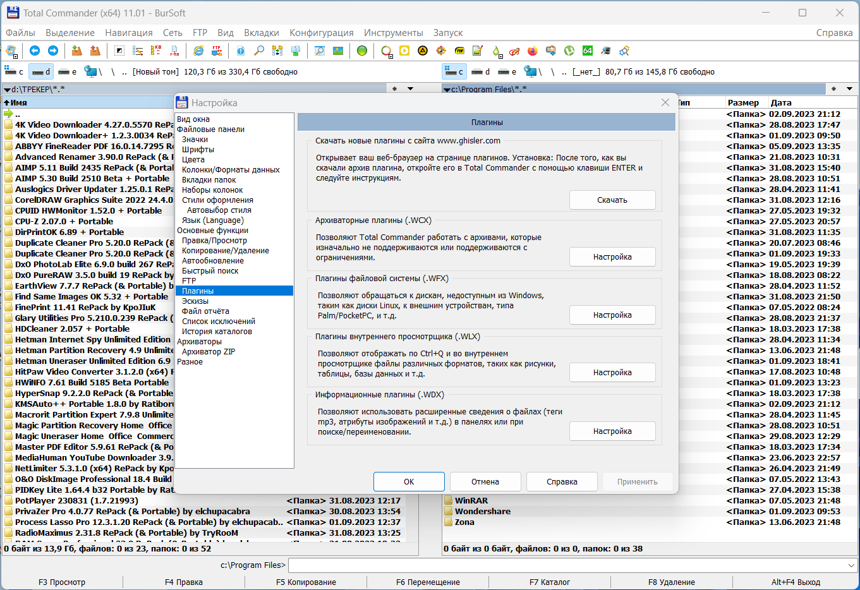860x590 pixels.
Task: Click the Скачать button for plugins
Action: [x=612, y=200]
